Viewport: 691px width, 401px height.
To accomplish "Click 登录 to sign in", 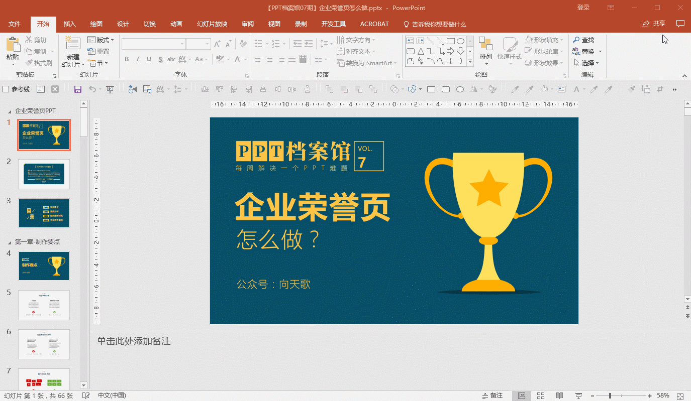I will tap(583, 8).
